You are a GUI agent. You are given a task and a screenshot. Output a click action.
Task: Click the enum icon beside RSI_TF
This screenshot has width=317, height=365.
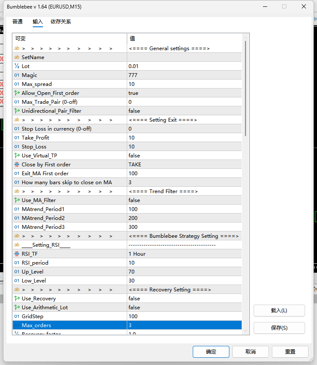coord(17,254)
